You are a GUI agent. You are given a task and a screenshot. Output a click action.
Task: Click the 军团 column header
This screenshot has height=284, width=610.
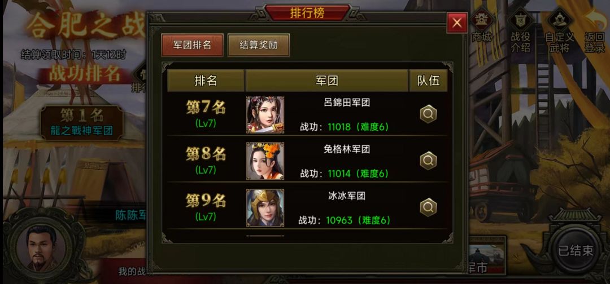pyautogui.click(x=327, y=81)
